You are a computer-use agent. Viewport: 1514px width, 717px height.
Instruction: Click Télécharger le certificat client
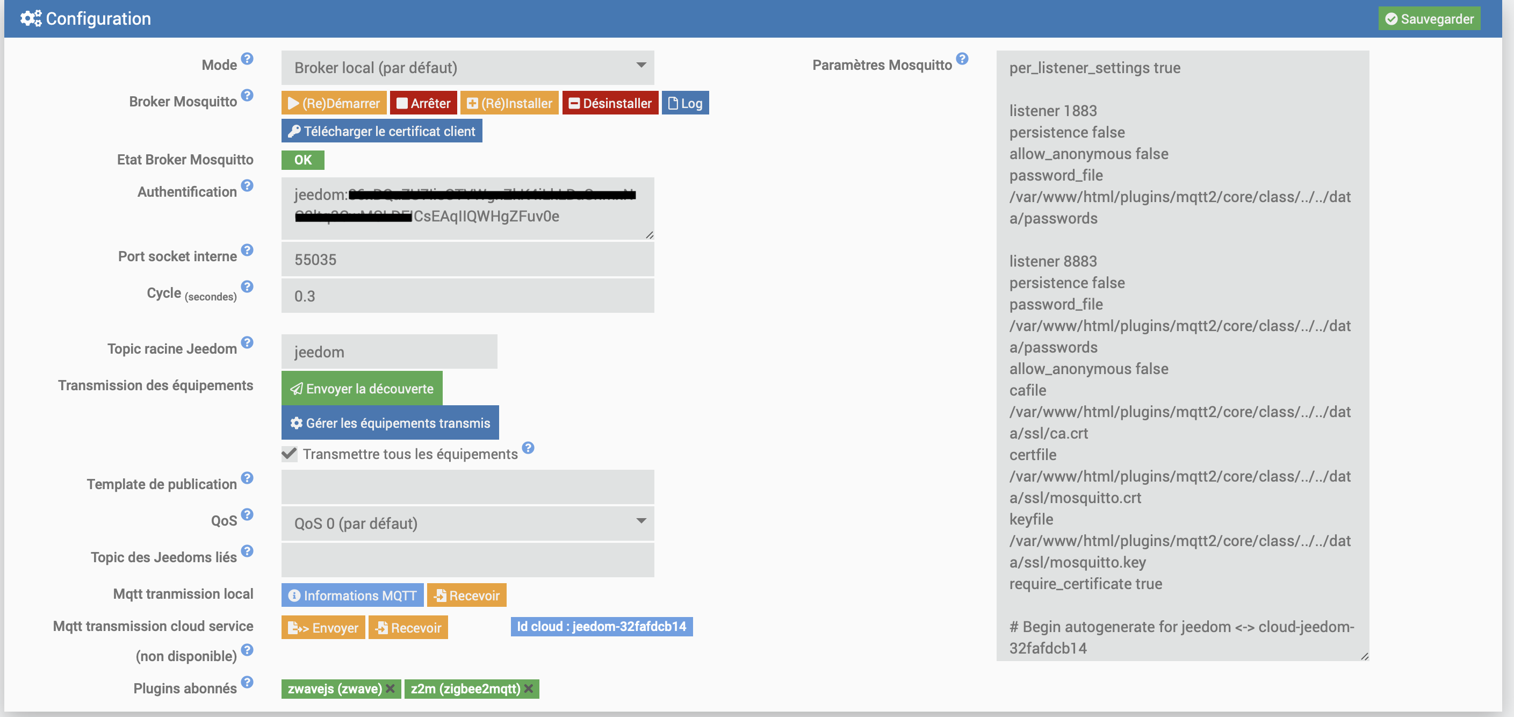[x=381, y=131]
